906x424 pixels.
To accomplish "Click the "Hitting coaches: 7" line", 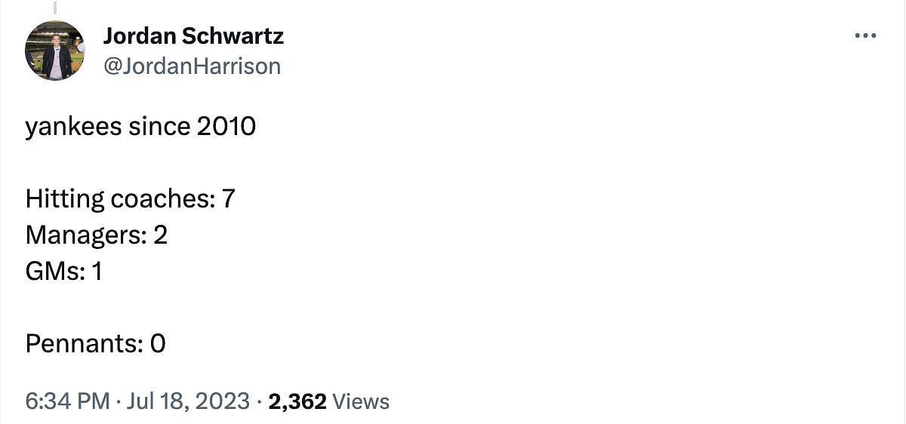I will (x=131, y=199).
